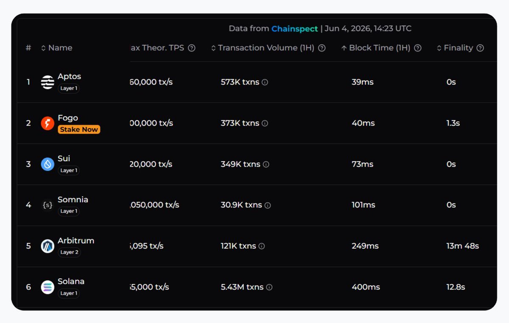The width and height of the screenshot is (509, 323).
Task: Open Max Theor. TPS help icon
Action: pyautogui.click(x=192, y=48)
